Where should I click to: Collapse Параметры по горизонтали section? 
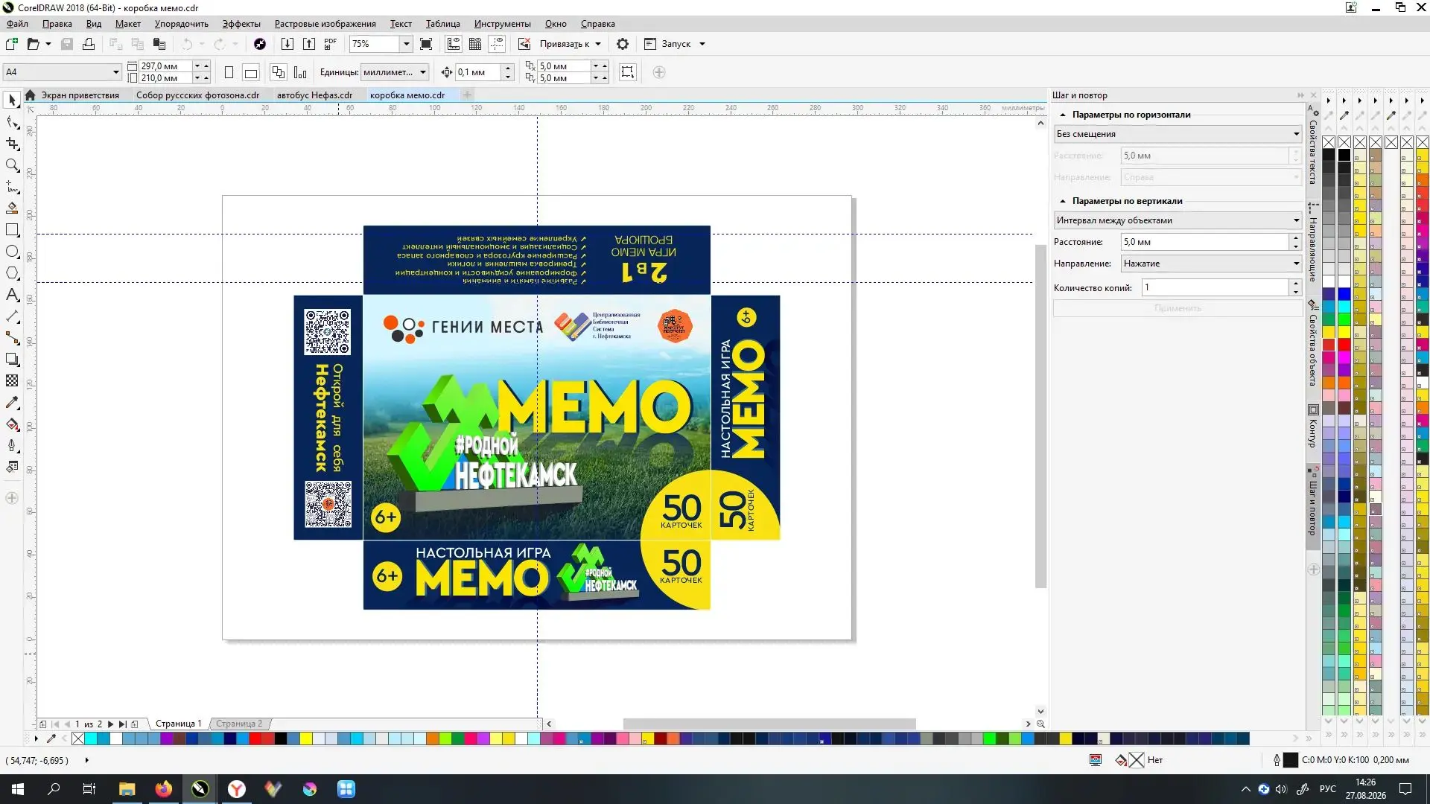click(1063, 115)
